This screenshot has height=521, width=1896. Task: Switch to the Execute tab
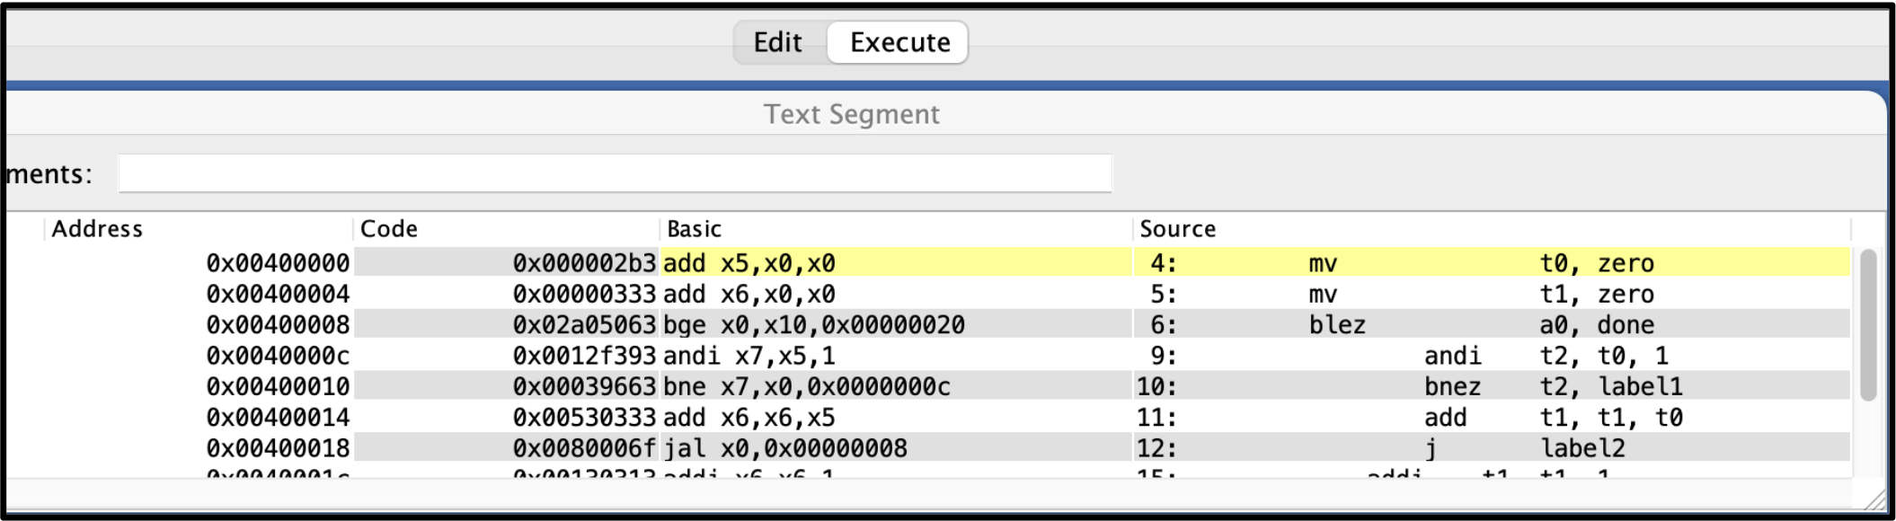[899, 42]
